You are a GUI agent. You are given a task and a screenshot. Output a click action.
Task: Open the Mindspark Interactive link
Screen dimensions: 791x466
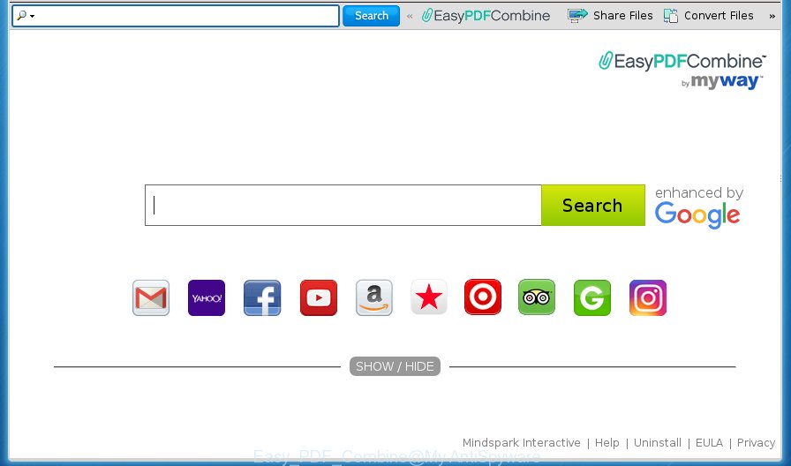pyautogui.click(x=521, y=443)
